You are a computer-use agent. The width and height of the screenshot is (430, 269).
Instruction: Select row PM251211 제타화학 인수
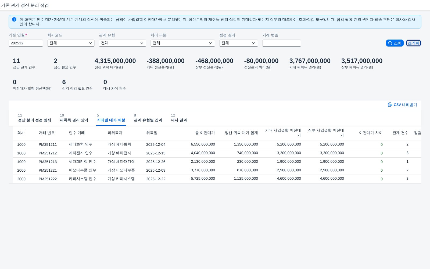217,144
